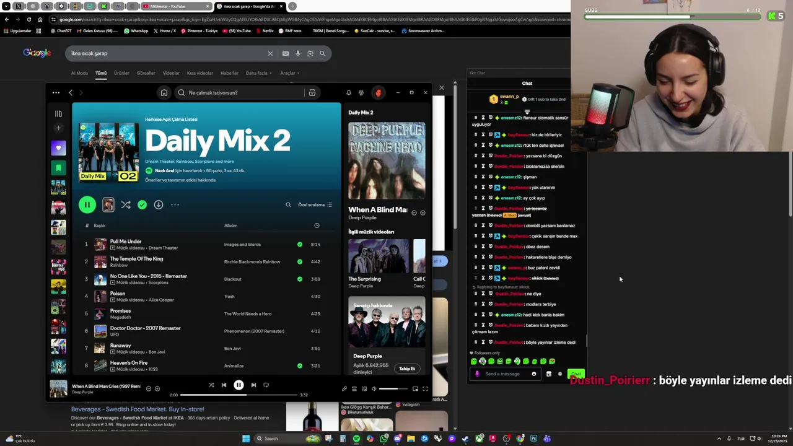The image size is (793, 446).
Task: Clear the Google search box with the X
Action: pyautogui.click(x=270, y=54)
